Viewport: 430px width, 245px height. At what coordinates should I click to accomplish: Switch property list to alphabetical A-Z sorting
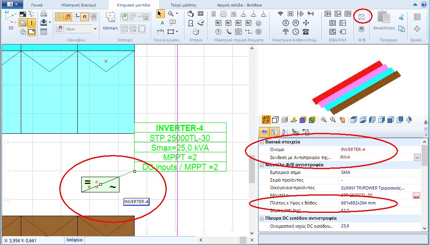tap(284, 132)
